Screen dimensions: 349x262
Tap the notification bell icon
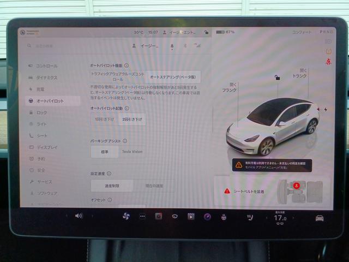(x=172, y=46)
